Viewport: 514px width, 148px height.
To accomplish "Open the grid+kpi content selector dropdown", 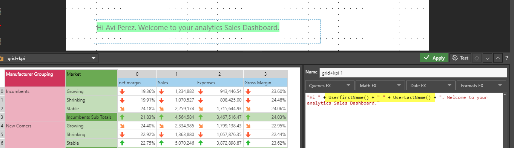I will [49, 58].
